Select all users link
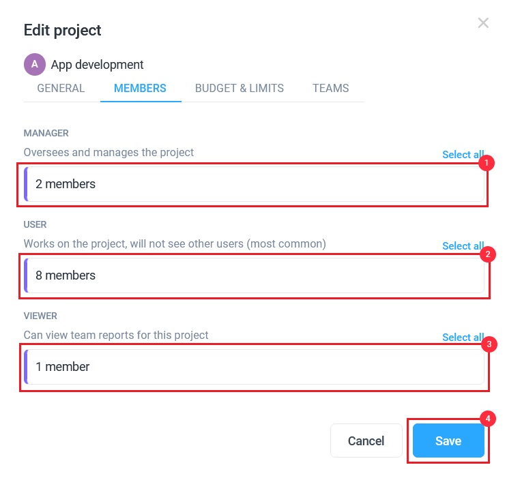The image size is (507, 478). point(463,246)
